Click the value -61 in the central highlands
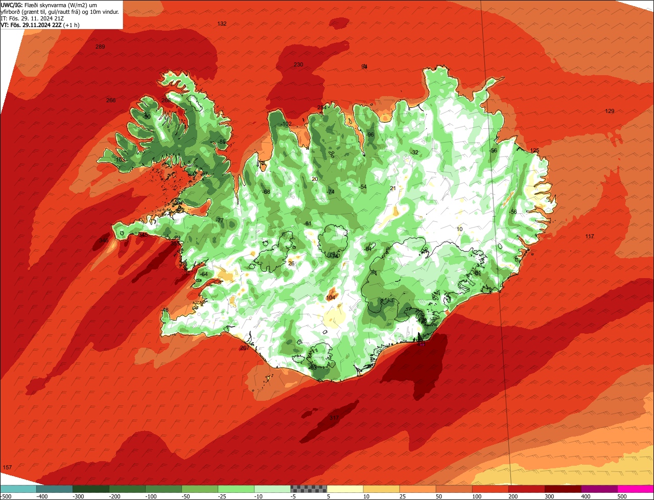654x500 pixels. tap(308, 224)
